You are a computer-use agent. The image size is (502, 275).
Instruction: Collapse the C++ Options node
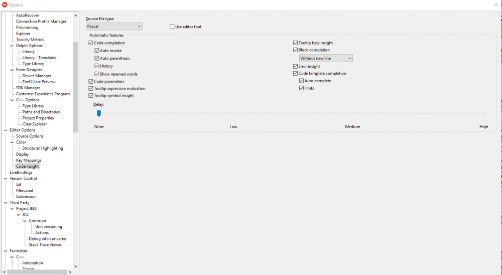click(x=12, y=100)
